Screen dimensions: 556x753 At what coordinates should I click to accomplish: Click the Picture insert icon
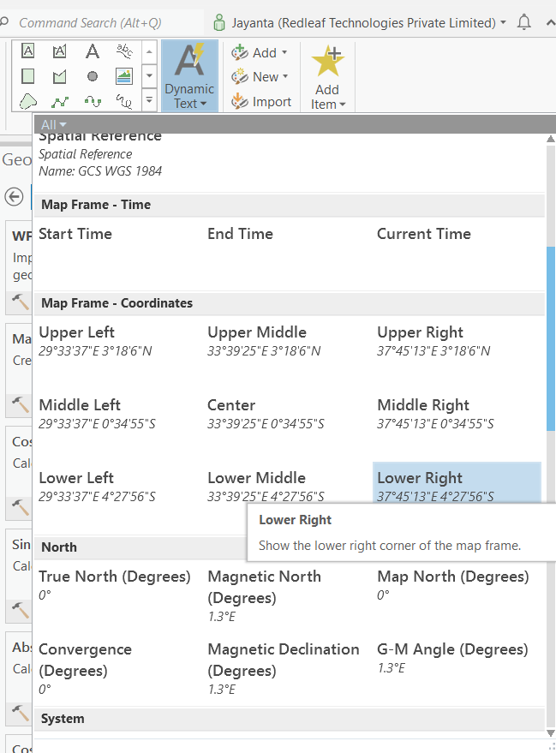pos(124,75)
